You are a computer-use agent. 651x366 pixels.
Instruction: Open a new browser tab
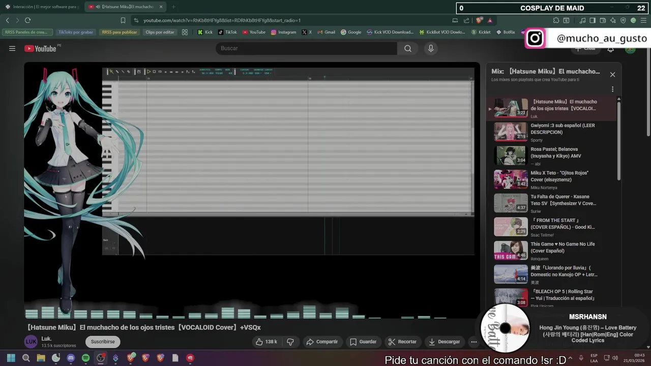[173, 7]
